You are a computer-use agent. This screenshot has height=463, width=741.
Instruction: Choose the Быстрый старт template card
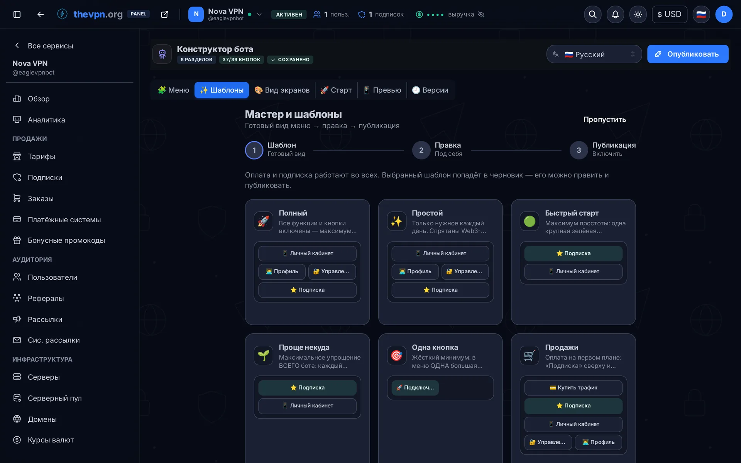point(573,262)
